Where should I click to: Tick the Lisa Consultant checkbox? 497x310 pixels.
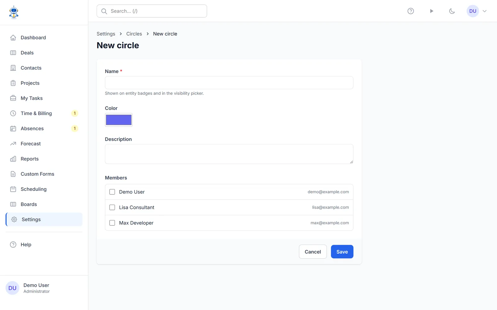click(x=112, y=207)
